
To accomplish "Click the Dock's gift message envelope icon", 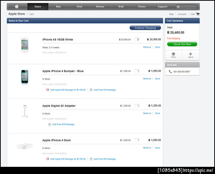I will click(91, 159).
